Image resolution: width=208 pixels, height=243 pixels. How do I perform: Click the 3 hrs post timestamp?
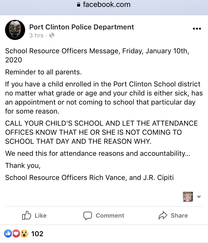tap(36, 35)
